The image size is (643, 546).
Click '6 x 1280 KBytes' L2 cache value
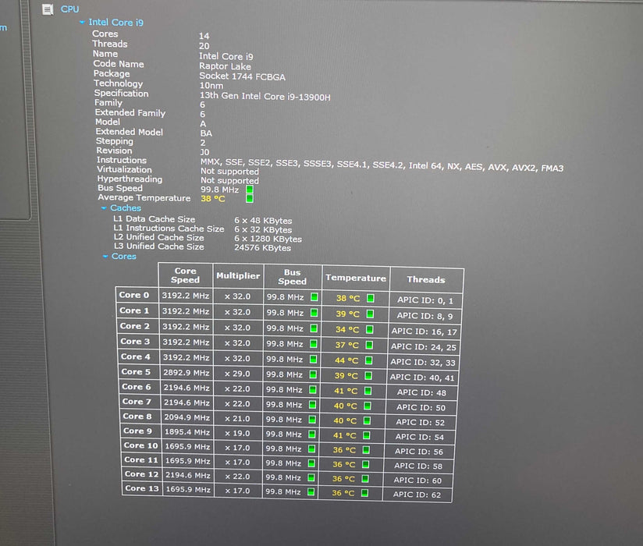click(268, 239)
